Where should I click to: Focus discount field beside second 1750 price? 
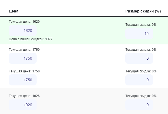click(139, 80)
